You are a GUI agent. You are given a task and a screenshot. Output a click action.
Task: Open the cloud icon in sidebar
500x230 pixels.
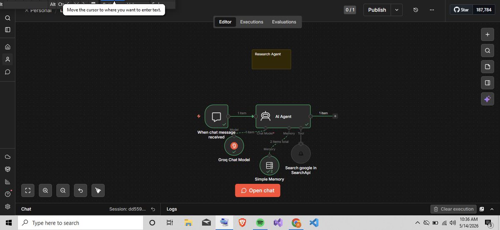(x=7, y=157)
